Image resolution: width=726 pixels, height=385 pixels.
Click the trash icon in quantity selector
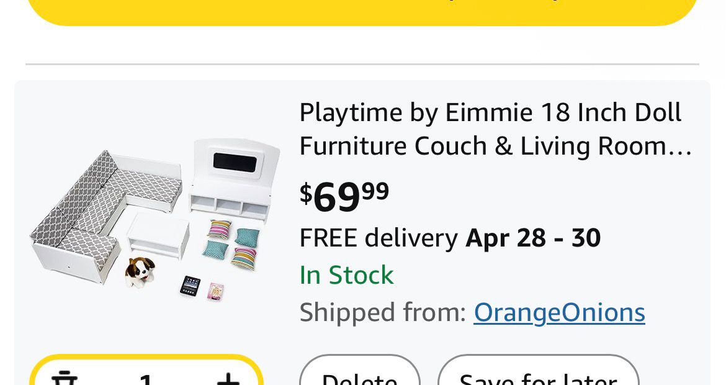pyautogui.click(x=64, y=378)
